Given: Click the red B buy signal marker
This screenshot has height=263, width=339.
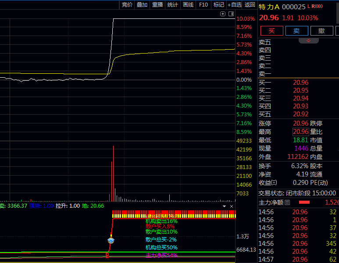Looking at the screenshot, I should [107, 255].
